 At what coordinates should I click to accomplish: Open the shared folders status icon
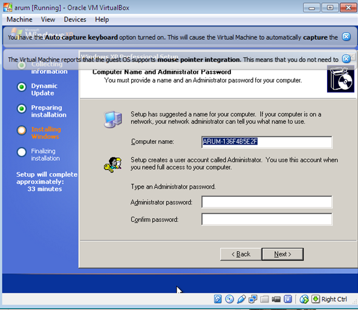tap(264, 299)
